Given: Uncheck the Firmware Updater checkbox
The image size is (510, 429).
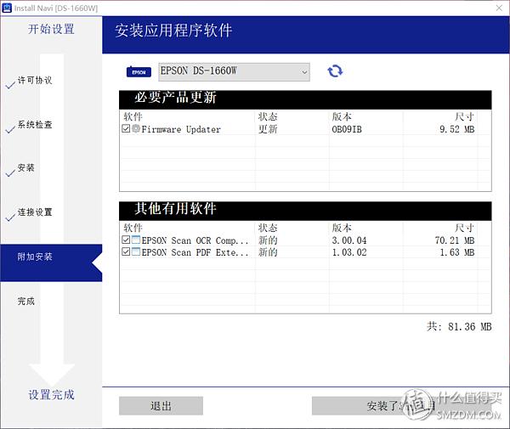Looking at the screenshot, I should (126, 128).
